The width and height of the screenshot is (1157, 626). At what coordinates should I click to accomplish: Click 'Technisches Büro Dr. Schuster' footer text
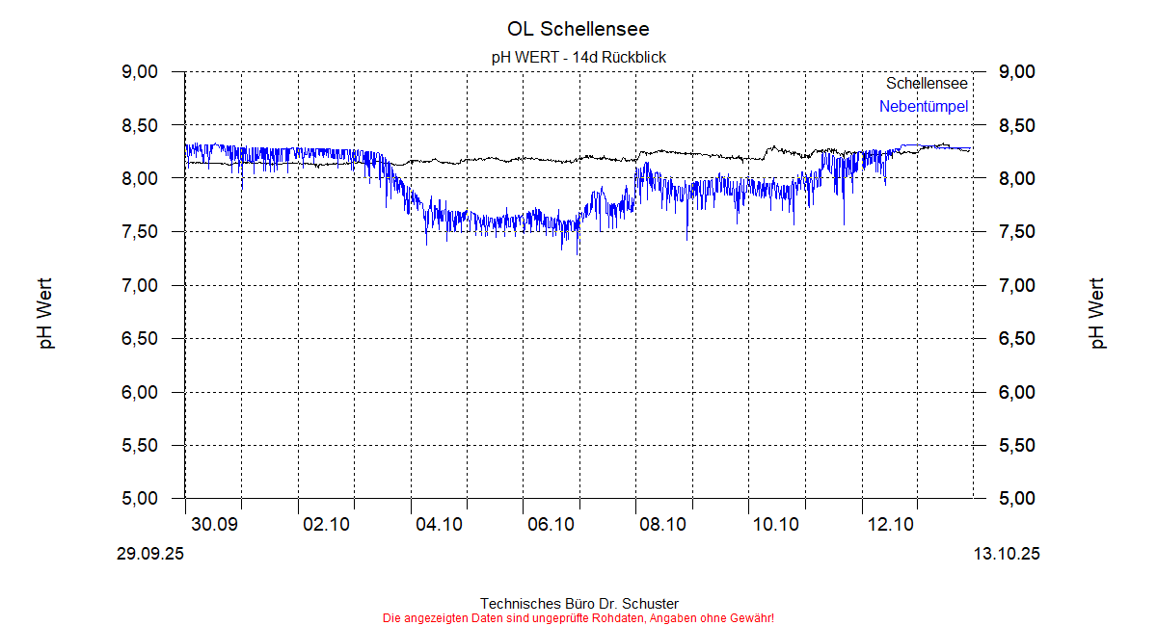coord(578,604)
